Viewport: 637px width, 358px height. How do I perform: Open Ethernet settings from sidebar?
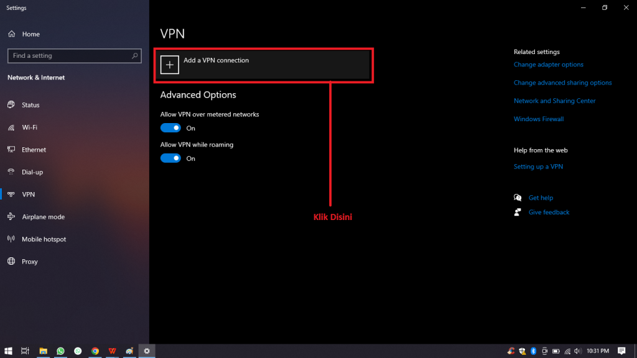12,149
